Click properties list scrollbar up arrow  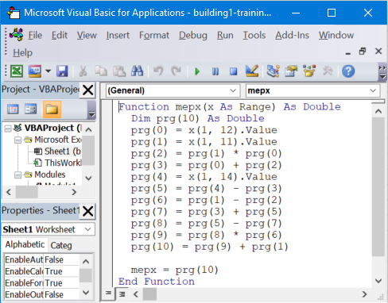86,262
